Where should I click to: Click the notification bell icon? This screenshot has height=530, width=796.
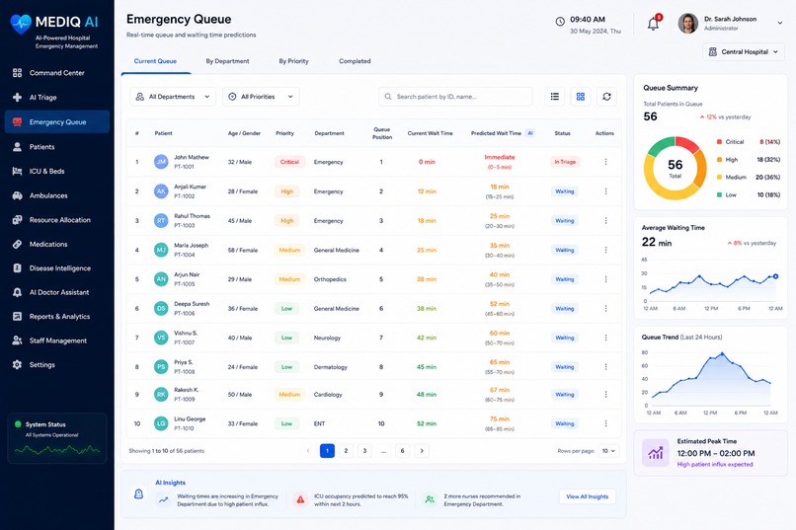pyautogui.click(x=654, y=24)
